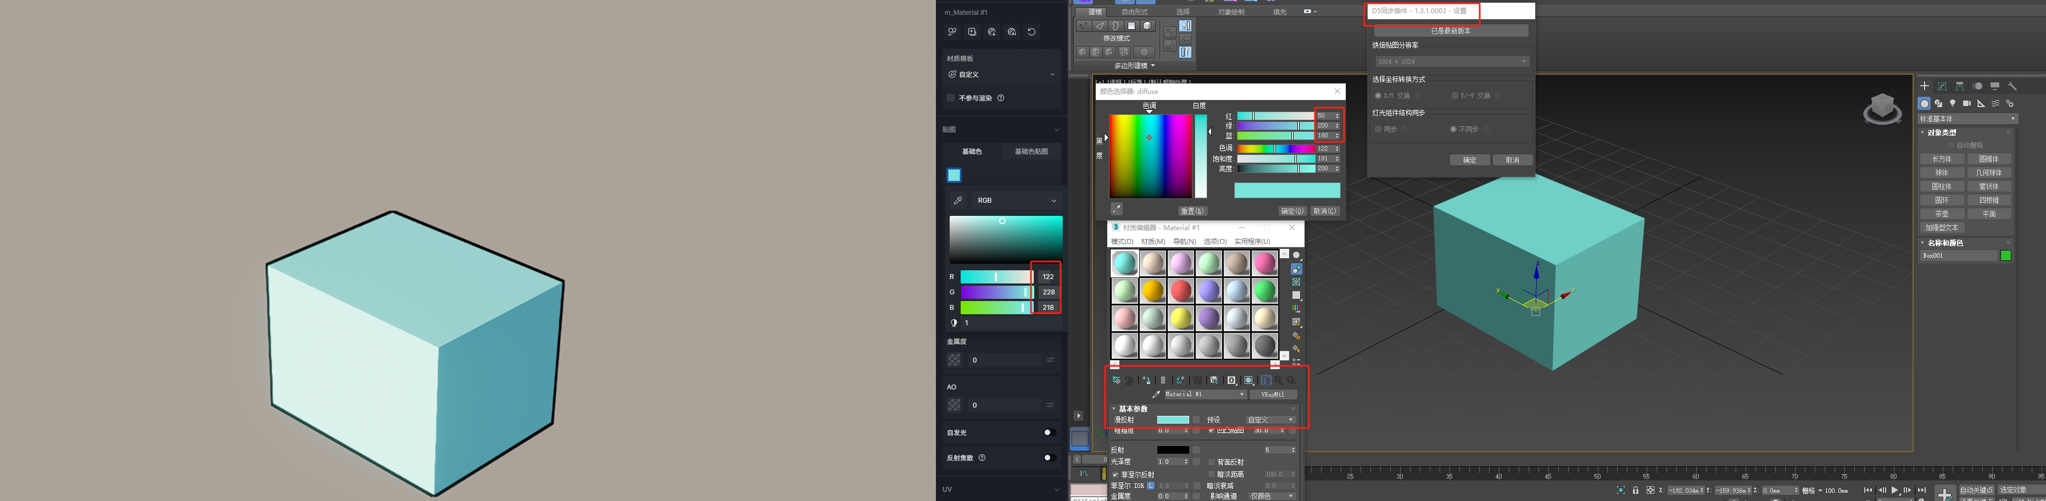Click the Play animation button
The height and width of the screenshot is (501, 2046).
(1895, 490)
